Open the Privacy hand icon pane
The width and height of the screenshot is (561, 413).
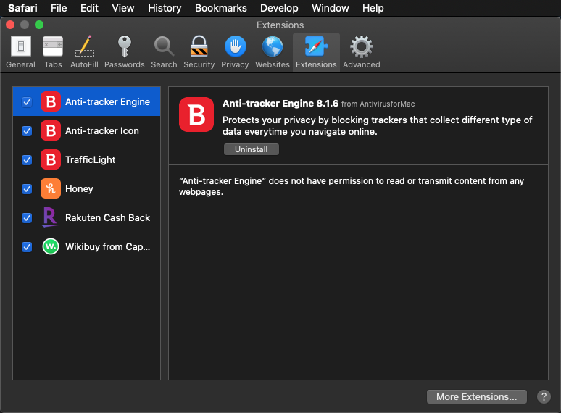pos(235,52)
